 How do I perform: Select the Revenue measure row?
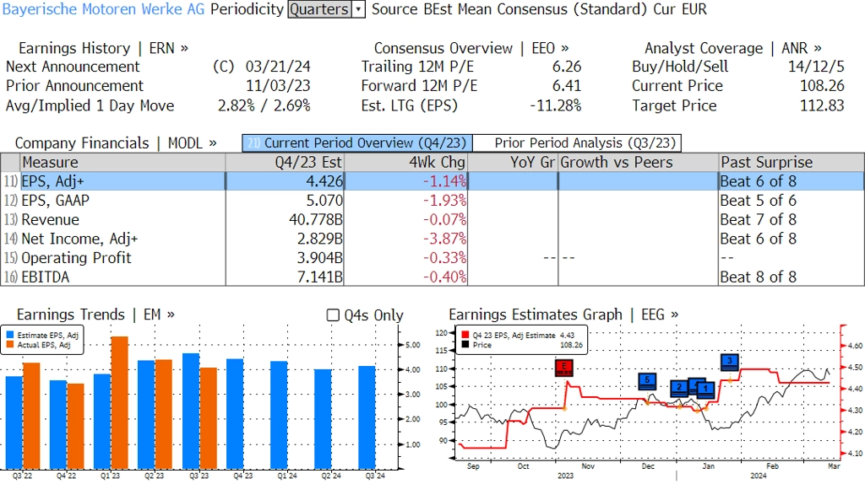pos(432,220)
